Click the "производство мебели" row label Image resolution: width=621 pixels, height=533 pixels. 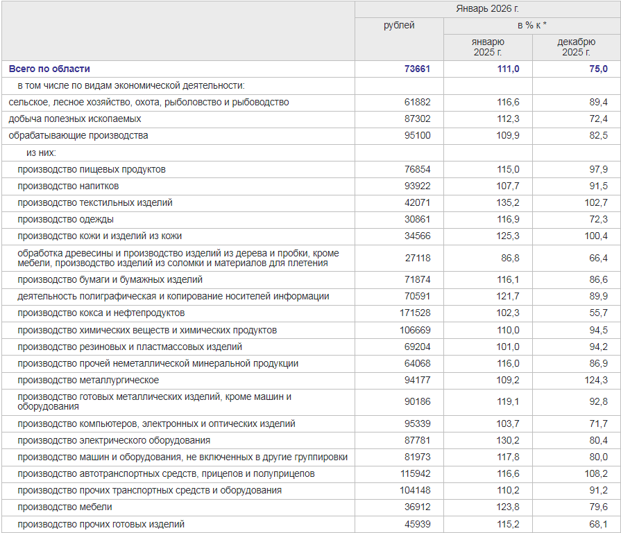[x=65, y=507]
